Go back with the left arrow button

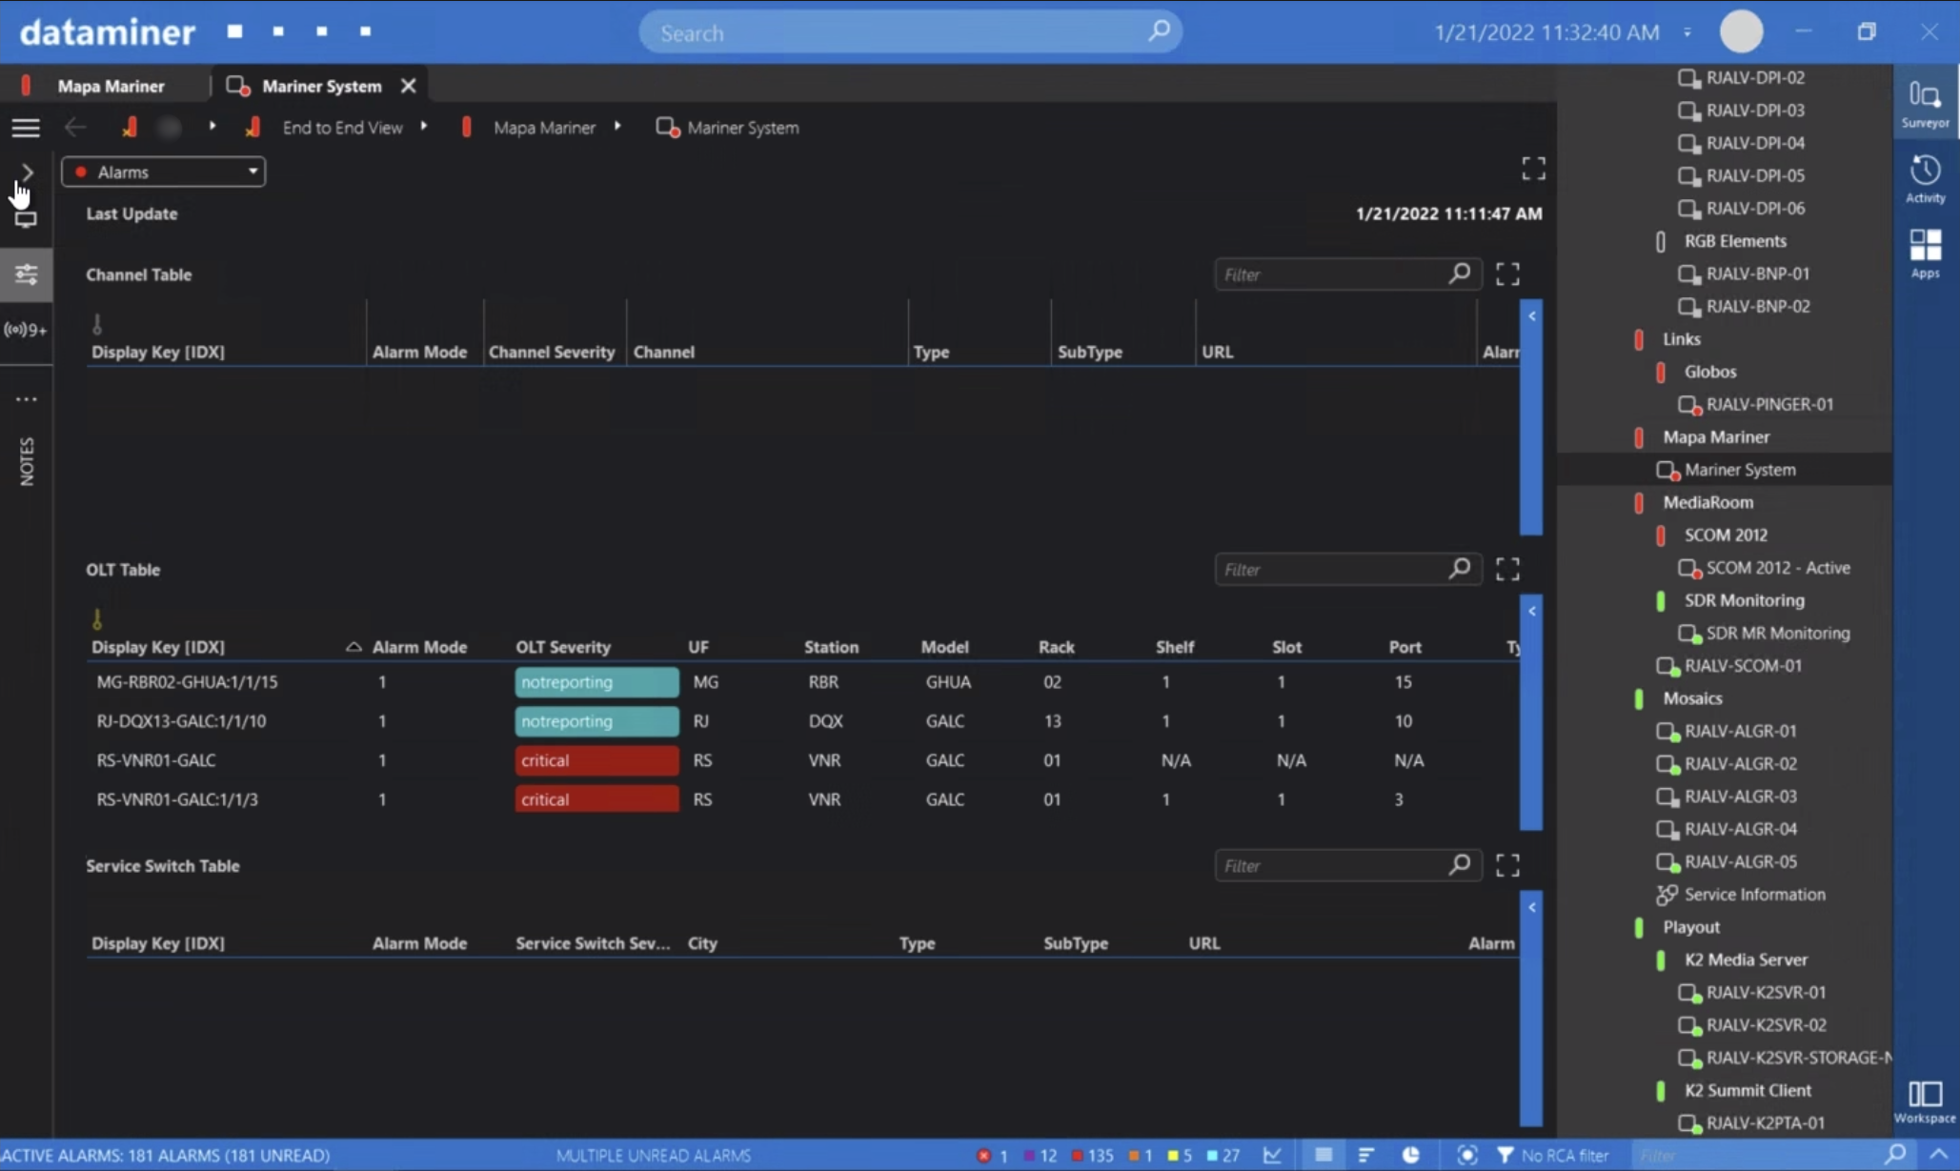pos(75,127)
